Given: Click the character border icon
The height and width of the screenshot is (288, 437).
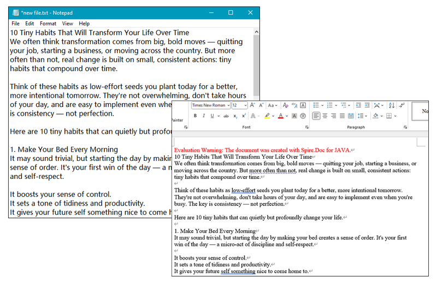Looking at the screenshot, I should coord(303,105).
